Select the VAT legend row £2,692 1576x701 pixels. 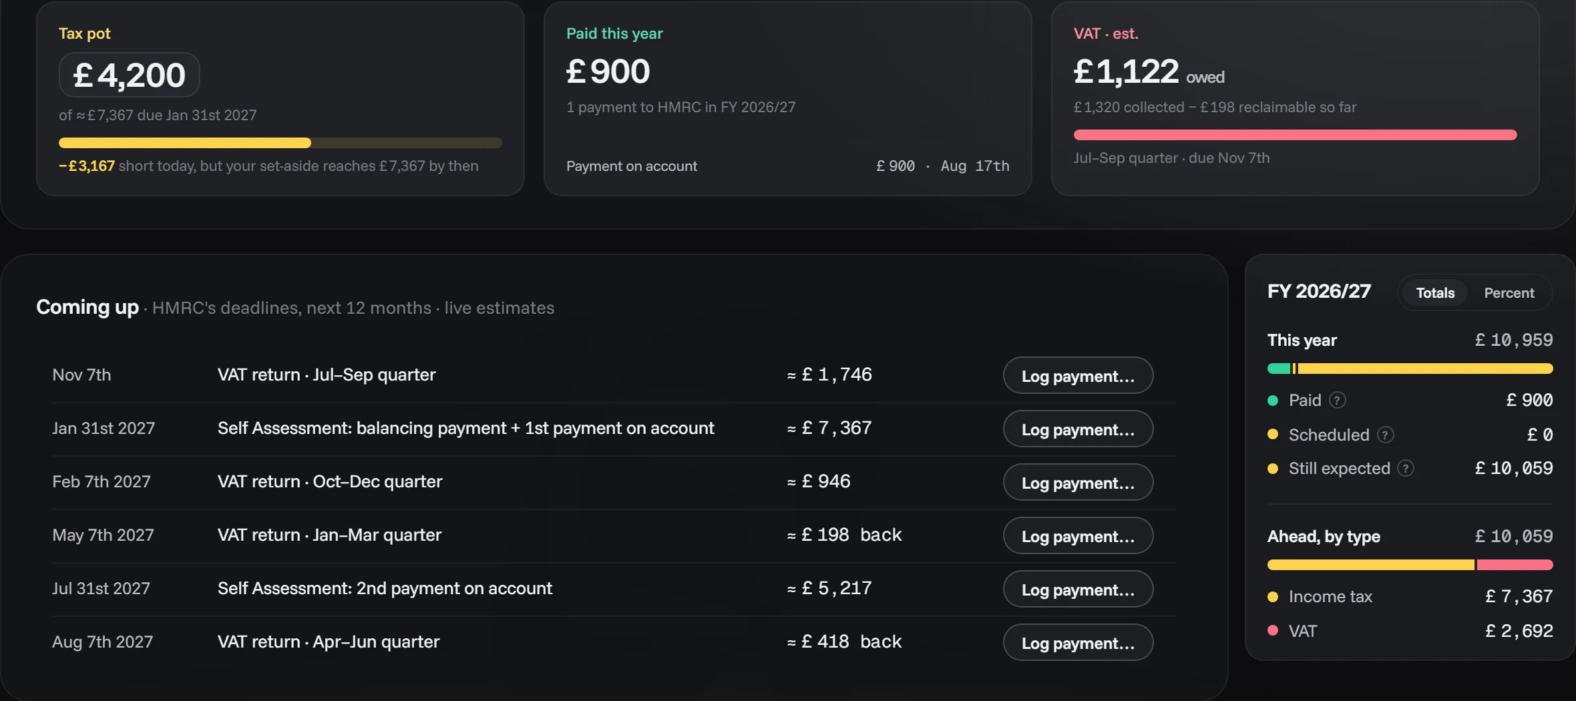click(1410, 631)
